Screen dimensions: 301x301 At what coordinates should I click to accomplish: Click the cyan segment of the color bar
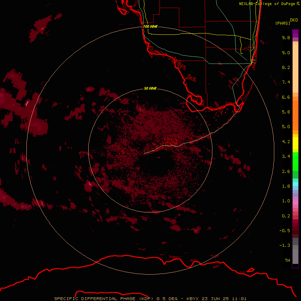click(295, 184)
